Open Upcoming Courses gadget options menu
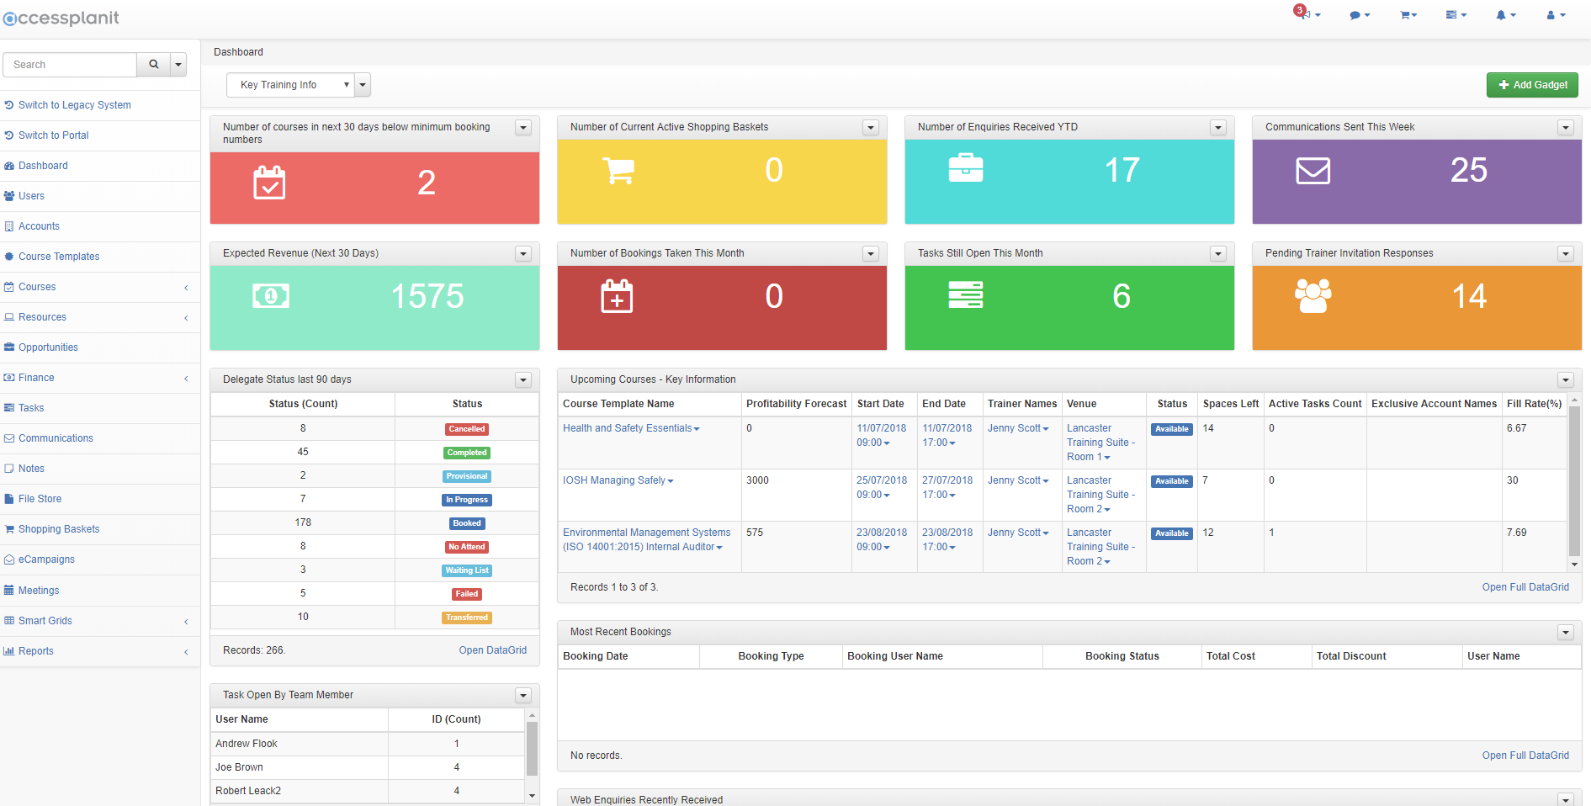 coord(1565,380)
